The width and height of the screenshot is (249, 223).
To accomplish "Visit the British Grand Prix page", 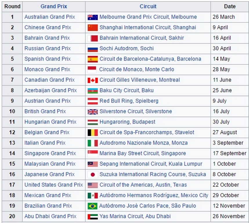I will pos(45,111).
